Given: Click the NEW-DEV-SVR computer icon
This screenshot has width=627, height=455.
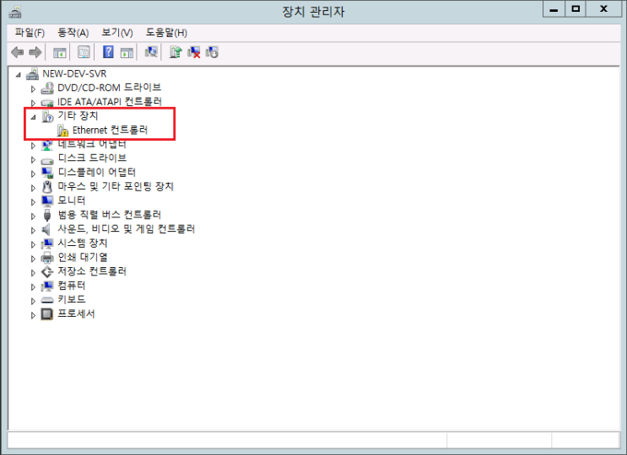Looking at the screenshot, I should coord(32,74).
